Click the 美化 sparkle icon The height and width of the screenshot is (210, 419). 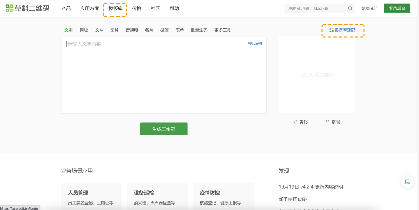[295, 122]
